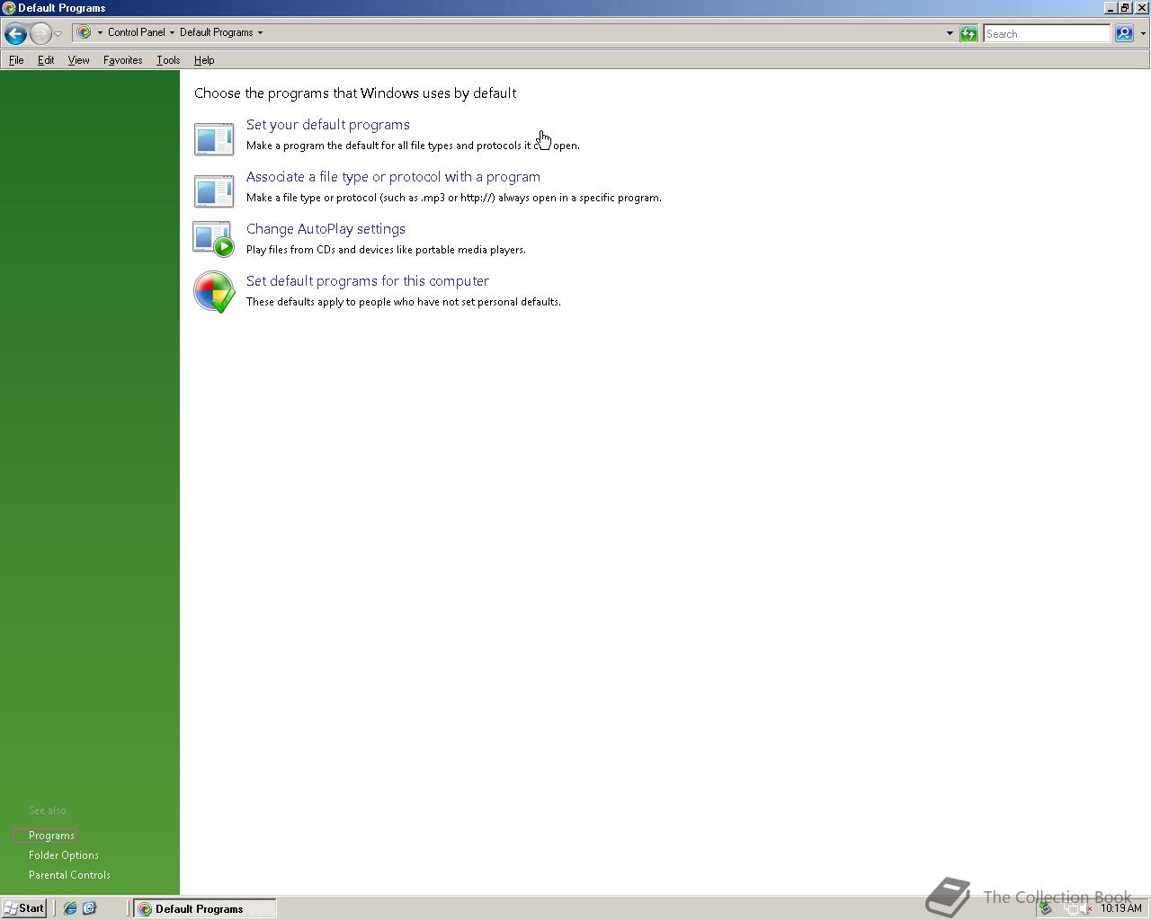The height and width of the screenshot is (920, 1151).
Task: Go back with the blue Back arrow
Action: [15, 33]
